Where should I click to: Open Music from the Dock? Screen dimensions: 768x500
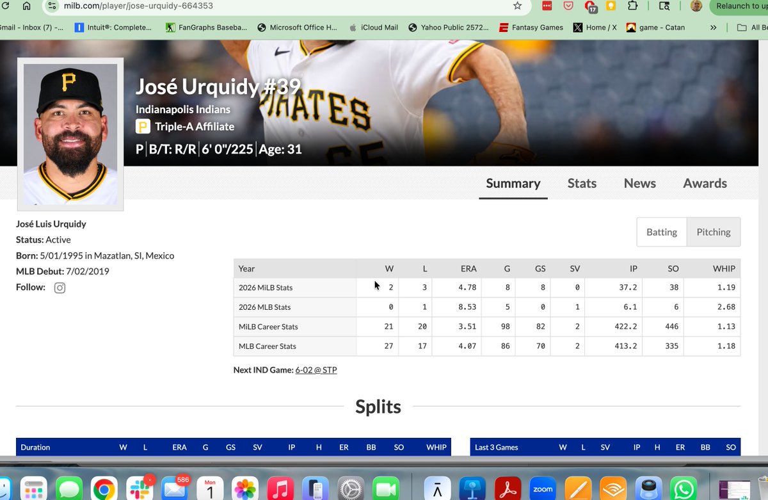click(x=280, y=489)
